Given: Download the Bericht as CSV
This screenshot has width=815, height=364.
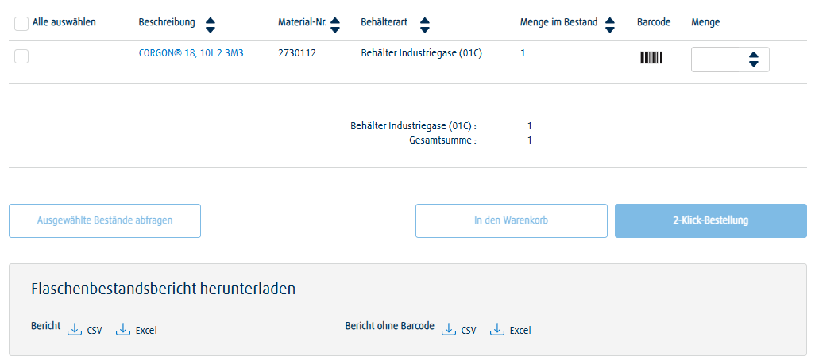Looking at the screenshot, I should click(86, 330).
